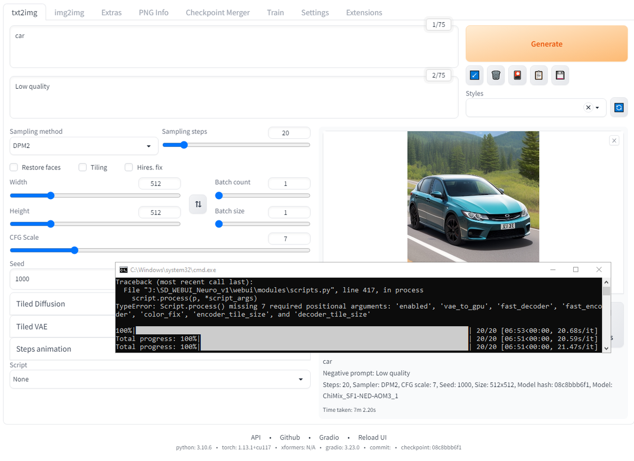
Task: Click the Batch size number field
Action: [289, 212]
